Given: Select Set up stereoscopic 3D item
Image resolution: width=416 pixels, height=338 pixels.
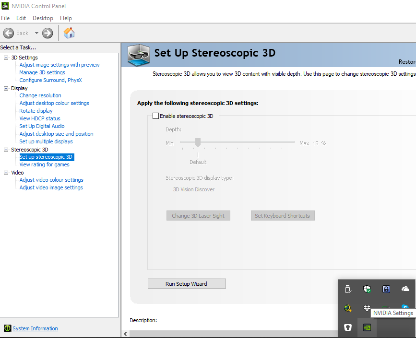Looking at the screenshot, I should click(47, 157).
